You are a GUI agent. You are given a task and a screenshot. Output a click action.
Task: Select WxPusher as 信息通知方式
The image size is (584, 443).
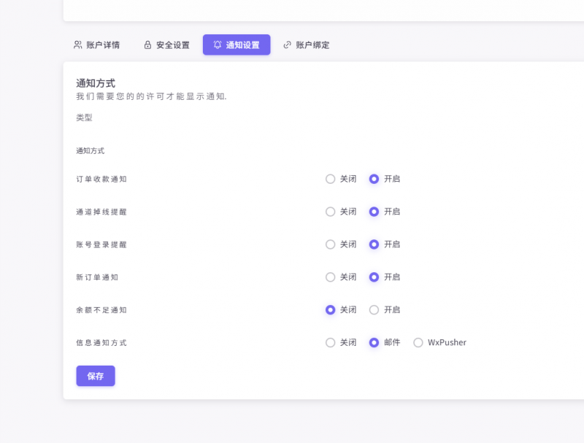419,342
